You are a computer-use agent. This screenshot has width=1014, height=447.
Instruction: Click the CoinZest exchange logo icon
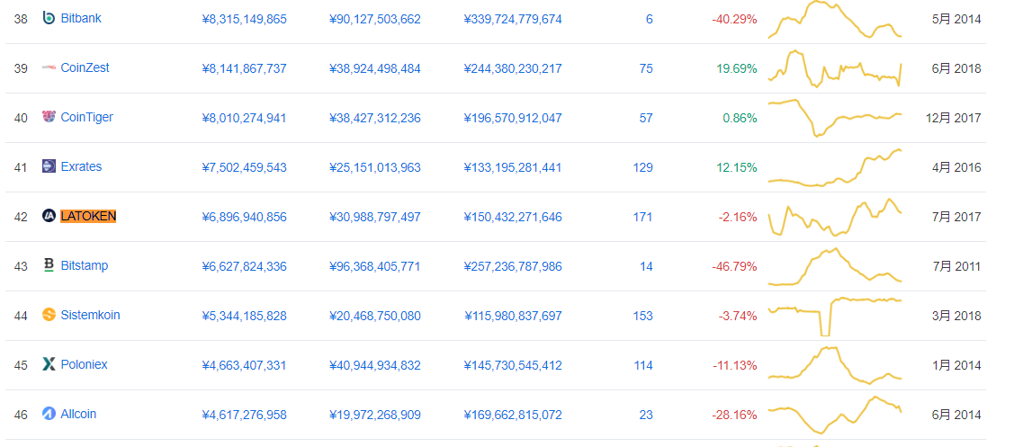click(x=49, y=67)
